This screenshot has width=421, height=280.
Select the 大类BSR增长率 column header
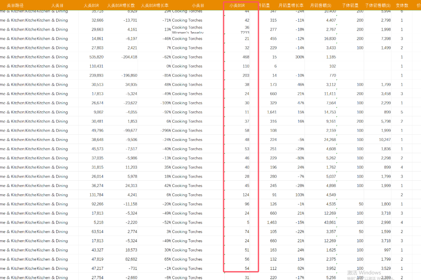pos(155,5)
